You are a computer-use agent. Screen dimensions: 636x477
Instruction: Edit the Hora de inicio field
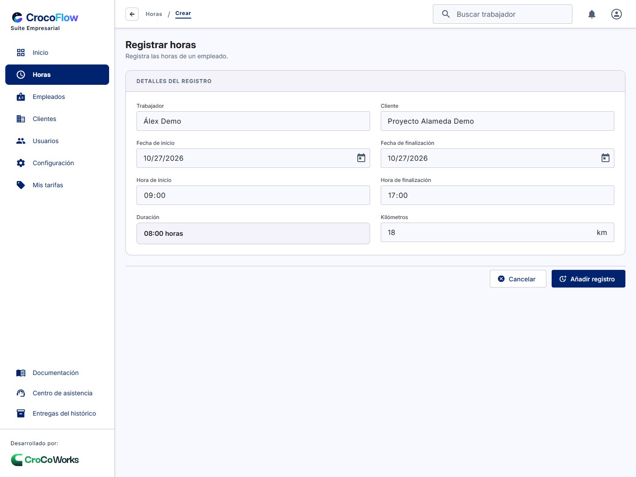253,195
